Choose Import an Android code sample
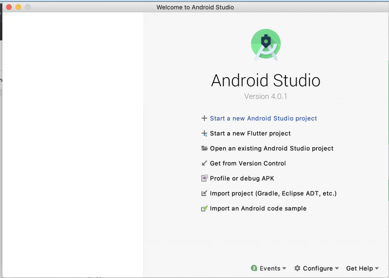This screenshot has height=278, width=389. (258, 208)
